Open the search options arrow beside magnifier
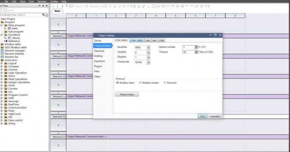This screenshot has width=290, height=152. click(x=47, y=15)
